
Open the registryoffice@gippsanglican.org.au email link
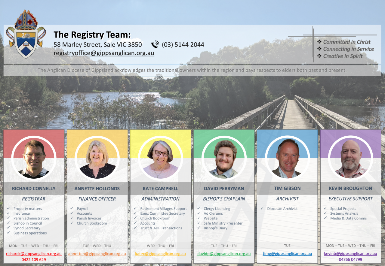[x=104, y=53]
